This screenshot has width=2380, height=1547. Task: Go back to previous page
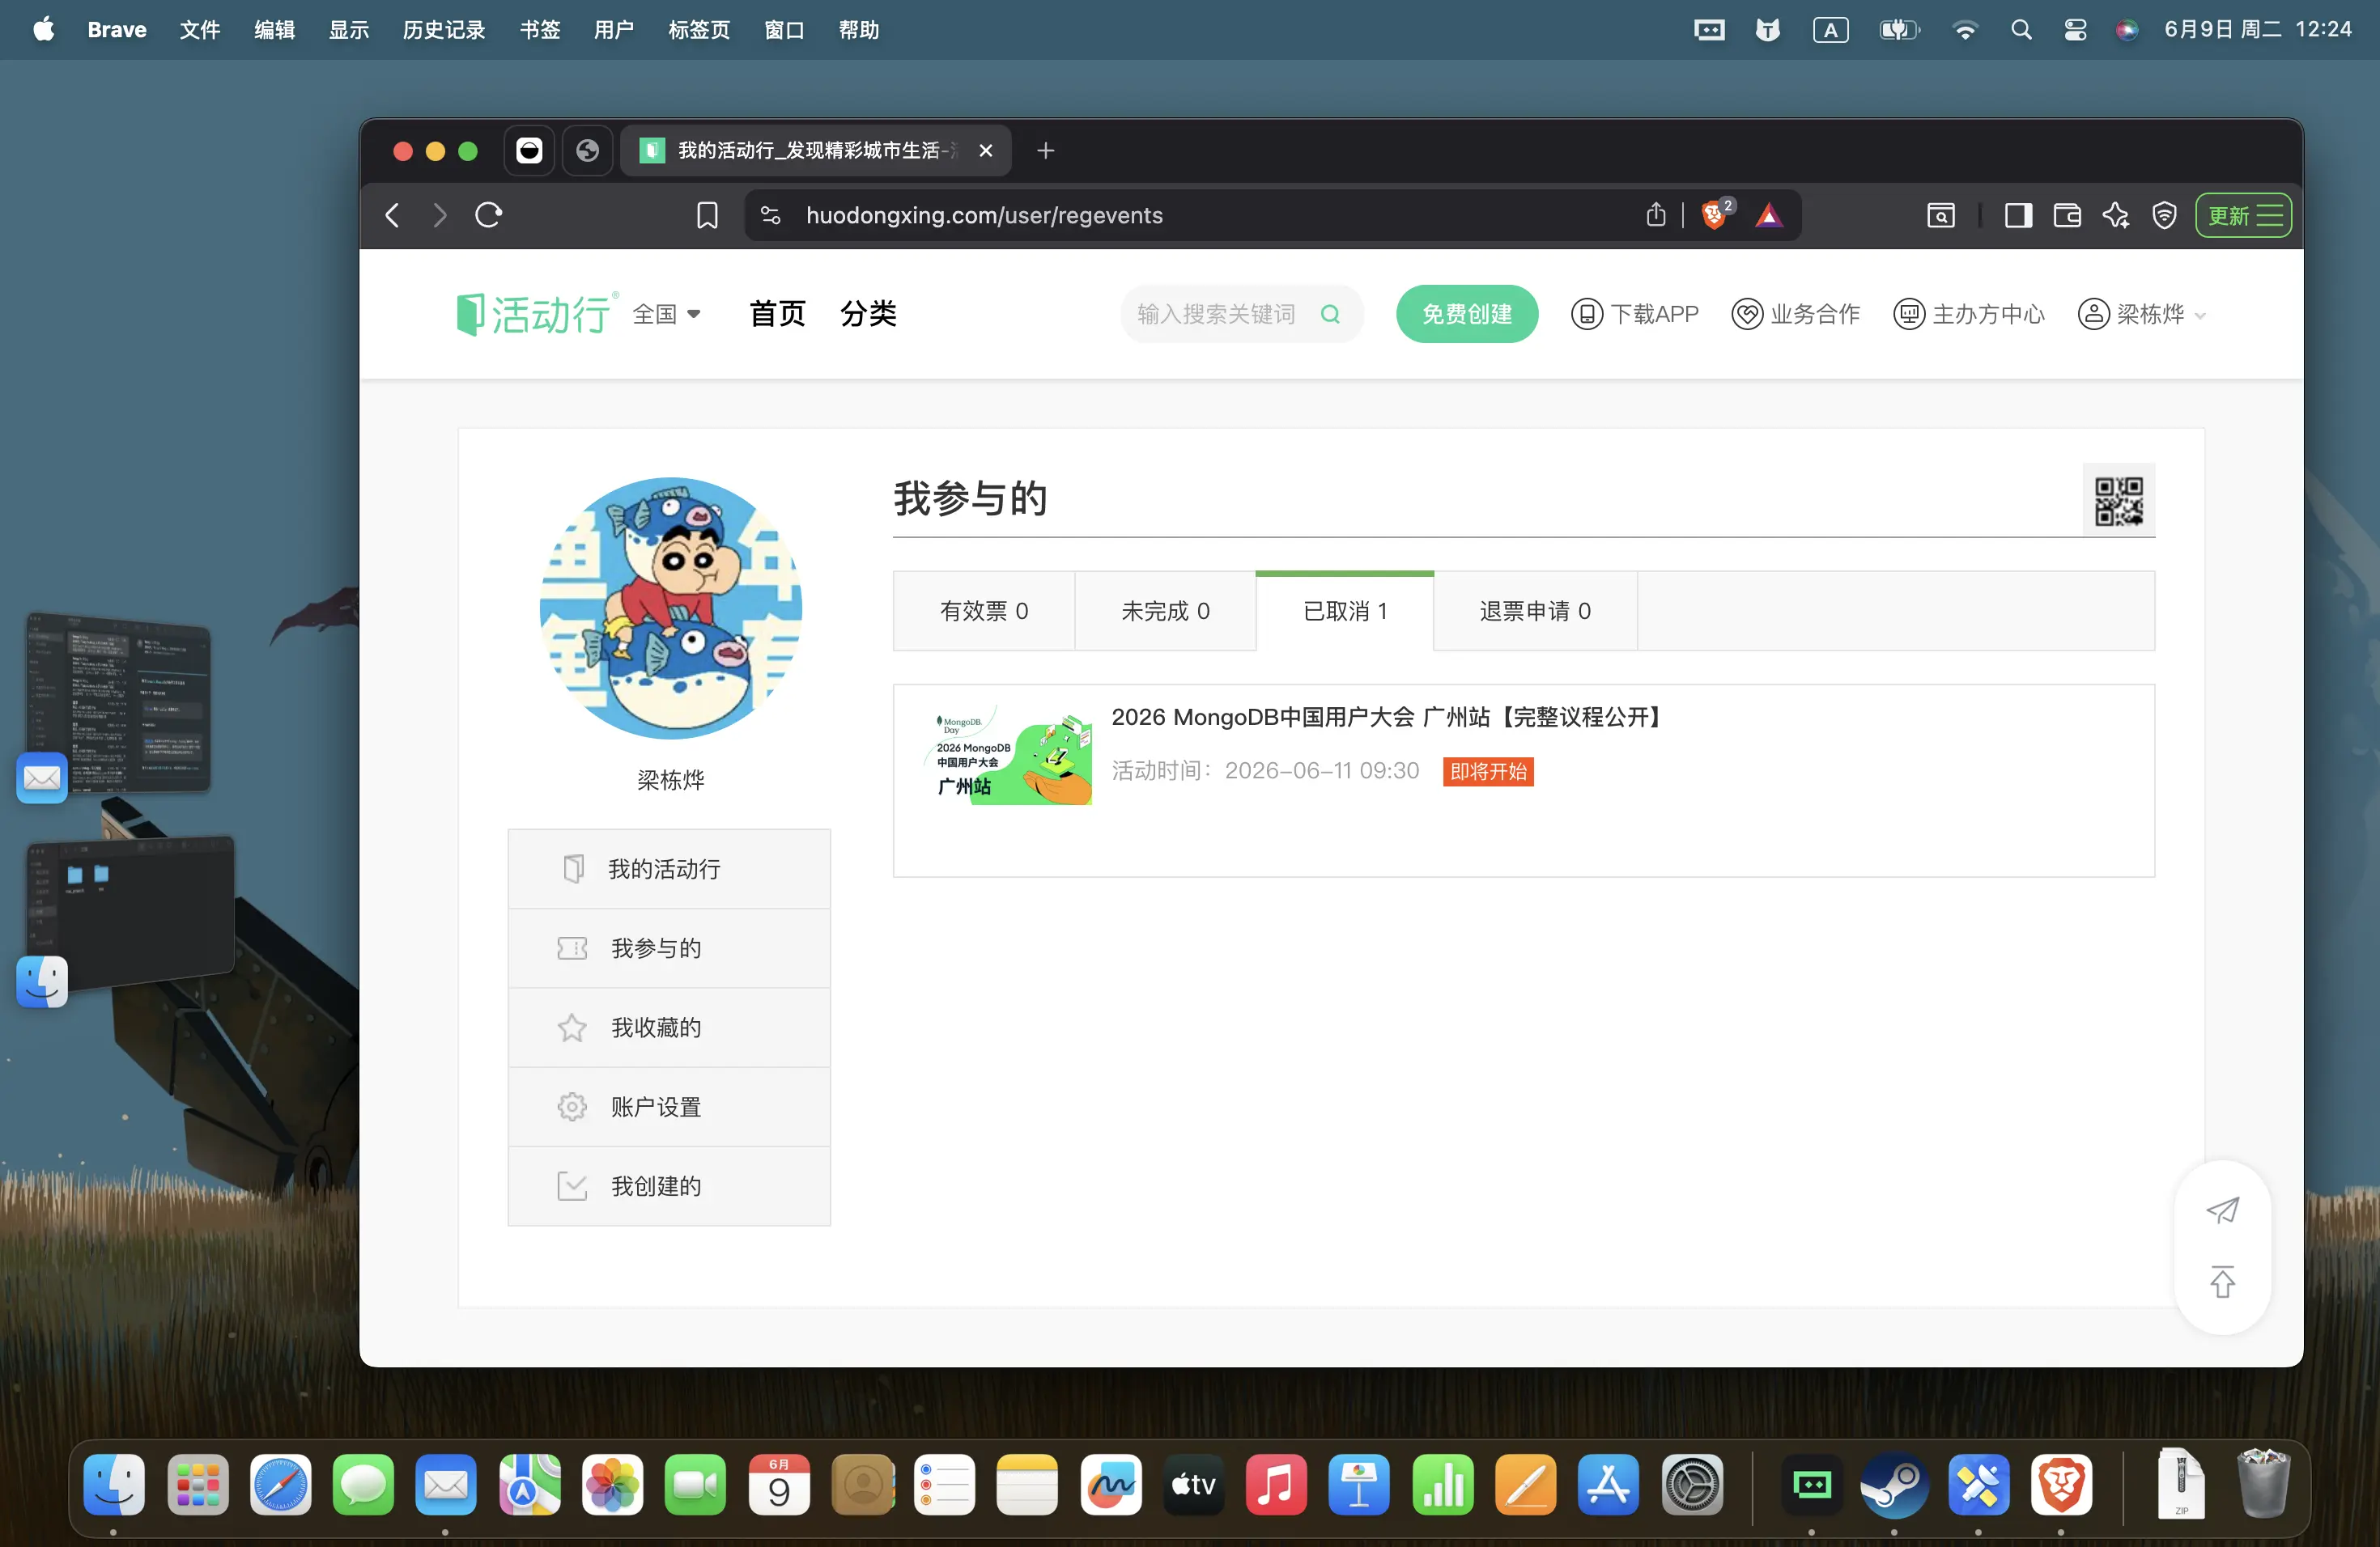393,215
